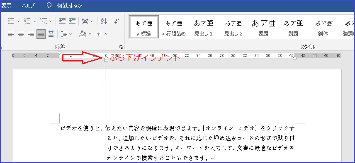Align text left
355x163 pixels.
click(x=11, y=34)
